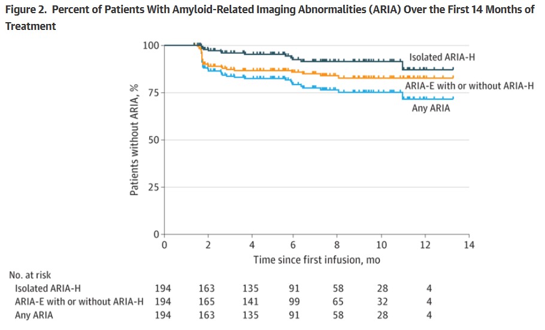Click the Any ARIA row label in table

(35, 315)
